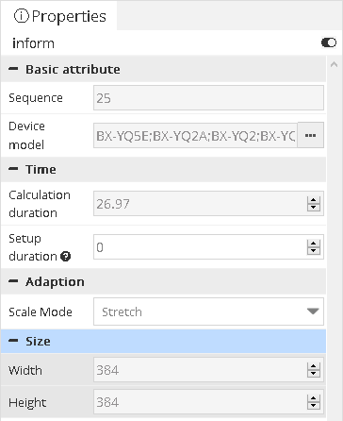
Task: Click the Width field showing 384
Action: click(201, 370)
